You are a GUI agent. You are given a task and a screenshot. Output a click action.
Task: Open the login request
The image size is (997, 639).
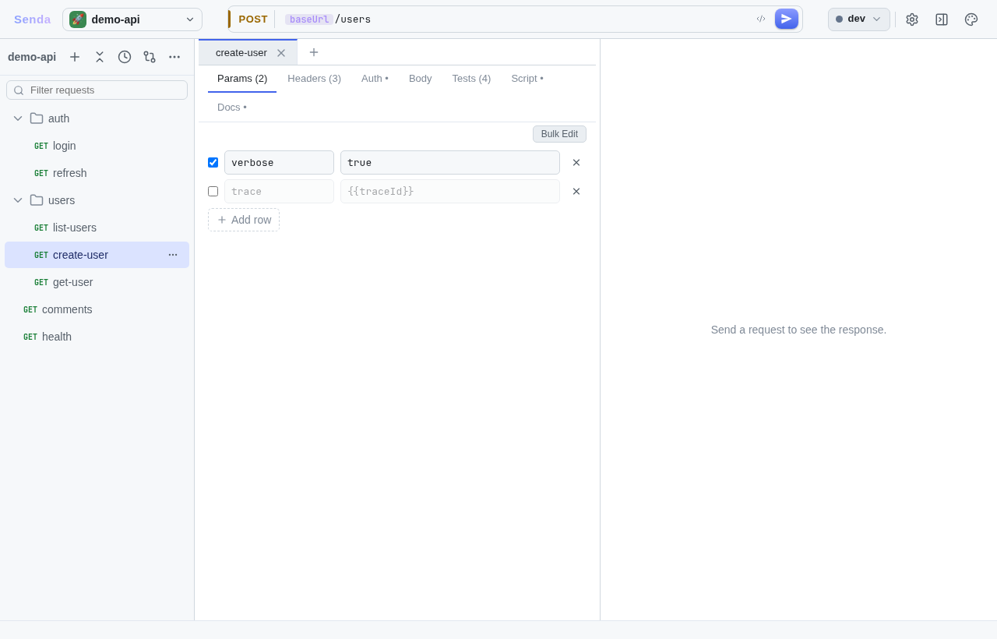click(x=97, y=146)
